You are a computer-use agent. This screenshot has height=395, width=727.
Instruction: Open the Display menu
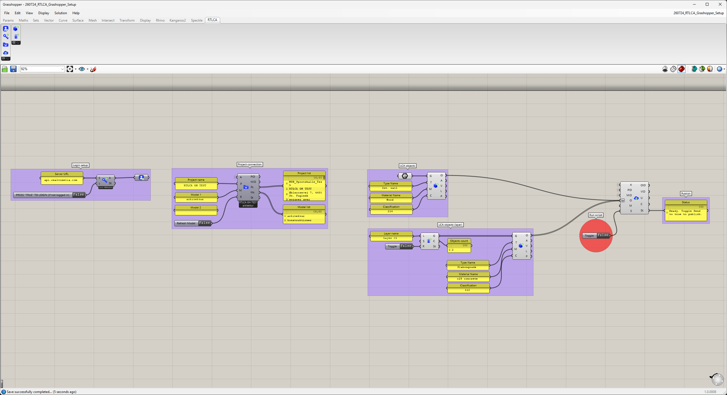click(44, 13)
